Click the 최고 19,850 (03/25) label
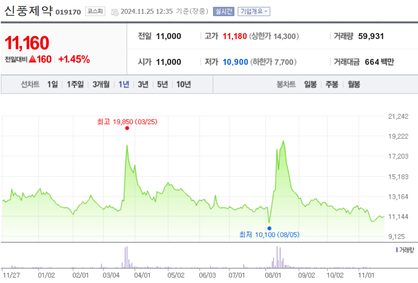The width and height of the screenshot is (418, 283). click(x=127, y=122)
